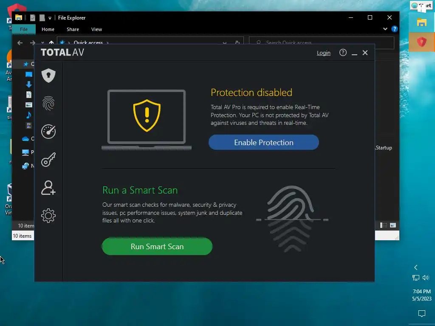435x326 pixels.
Task: Open the 7:04 PM clock and date
Action: [422, 295]
